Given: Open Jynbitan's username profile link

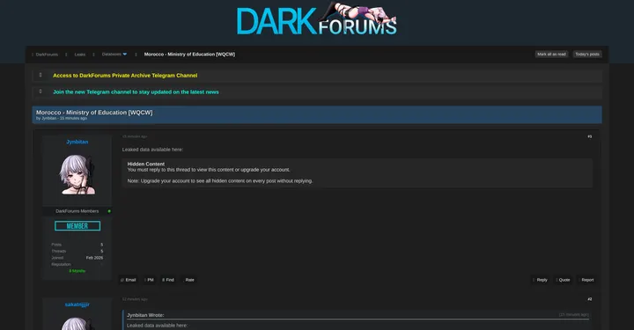Looking at the screenshot, I should tap(77, 142).
